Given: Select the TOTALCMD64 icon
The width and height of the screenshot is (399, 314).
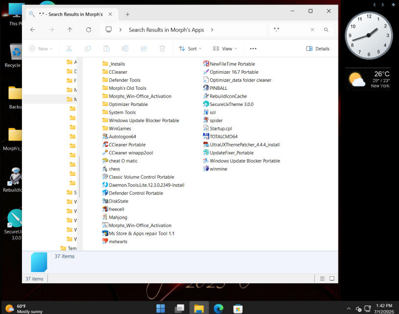Looking at the screenshot, I should pos(206,136).
